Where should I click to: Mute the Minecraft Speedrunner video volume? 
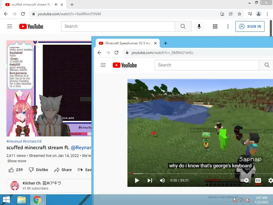(x=162, y=180)
